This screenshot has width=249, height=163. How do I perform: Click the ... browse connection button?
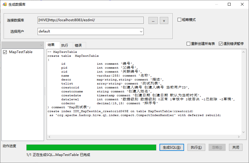153,21
